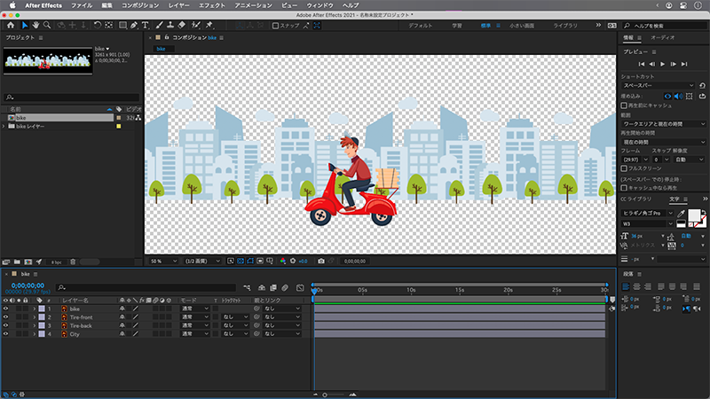Take a snapshot with the camera icon
This screenshot has height=399, width=710.
click(x=321, y=262)
